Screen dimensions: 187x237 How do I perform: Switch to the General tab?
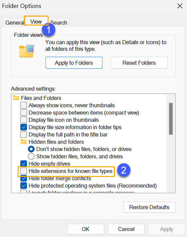[15, 23]
